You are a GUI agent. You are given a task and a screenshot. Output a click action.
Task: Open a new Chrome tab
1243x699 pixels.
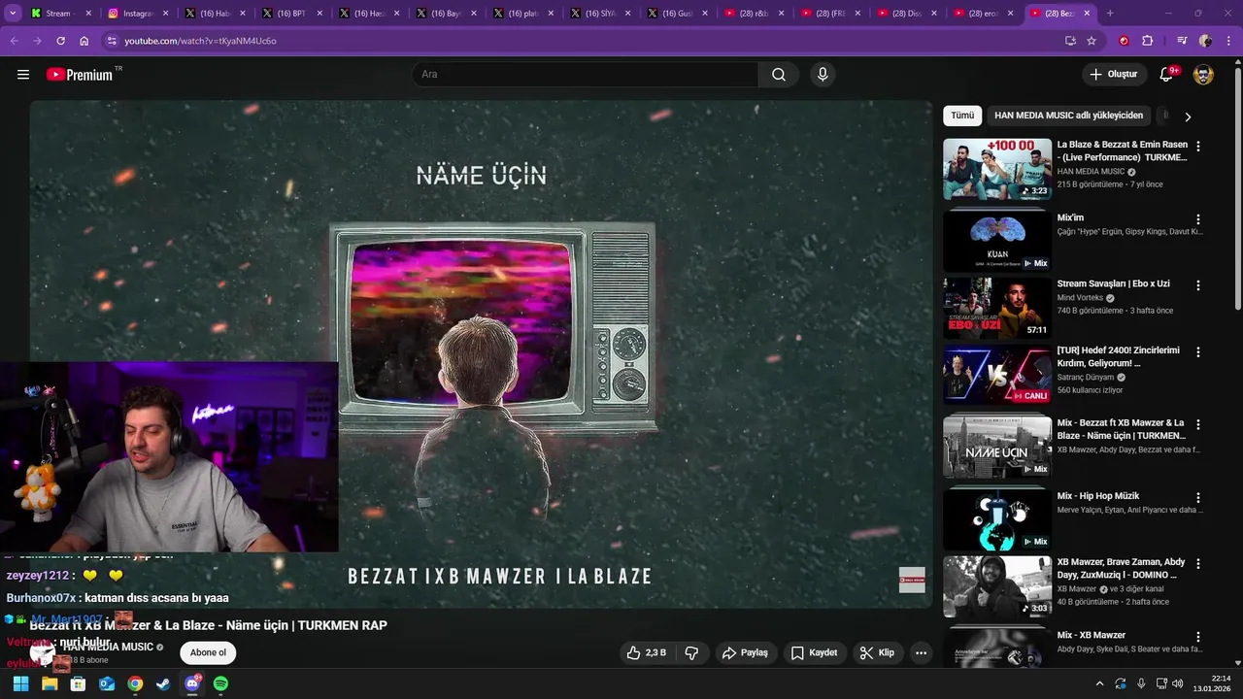pyautogui.click(x=1110, y=14)
